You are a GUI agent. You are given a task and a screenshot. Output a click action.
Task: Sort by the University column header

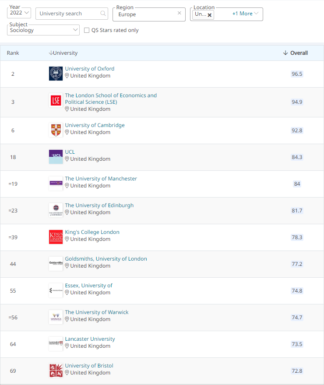click(63, 53)
